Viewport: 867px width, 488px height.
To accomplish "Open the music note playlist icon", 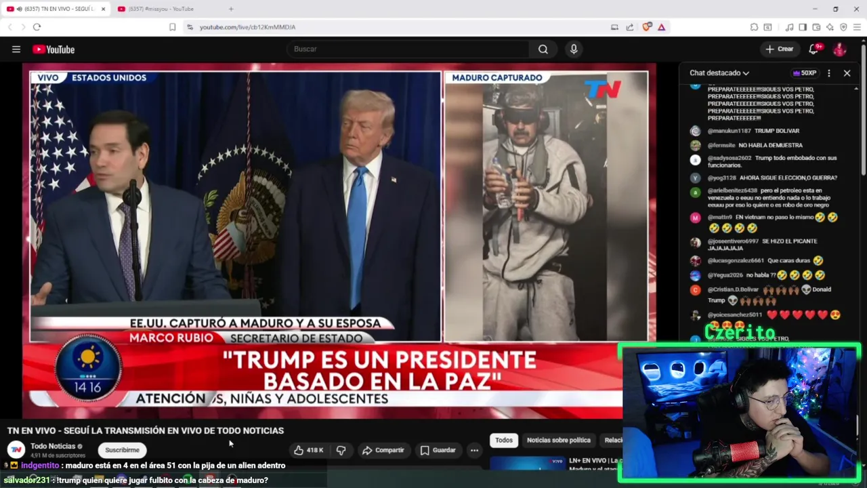I will tap(789, 27).
